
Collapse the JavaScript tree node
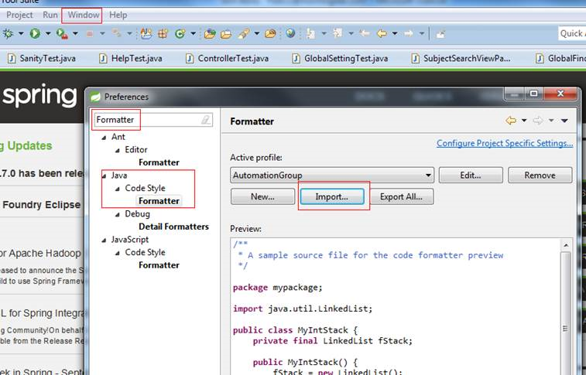[104, 240]
